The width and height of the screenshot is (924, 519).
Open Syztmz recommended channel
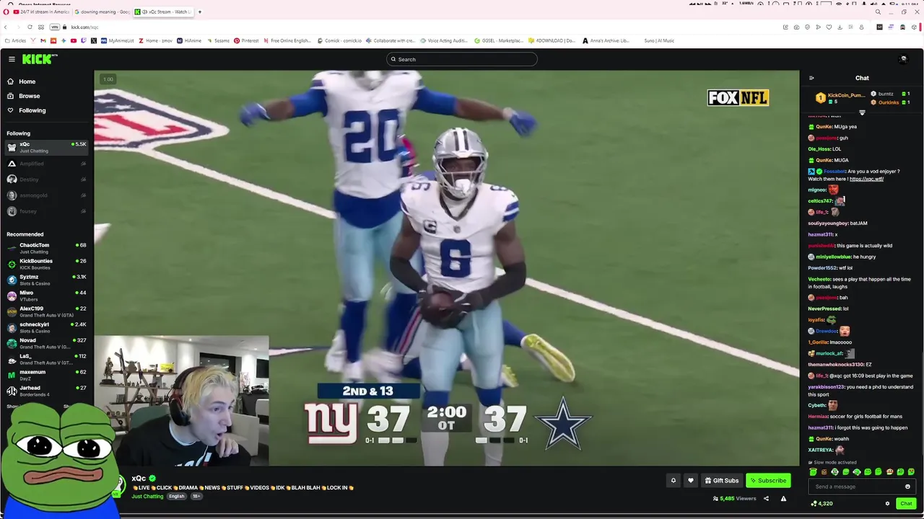46,280
